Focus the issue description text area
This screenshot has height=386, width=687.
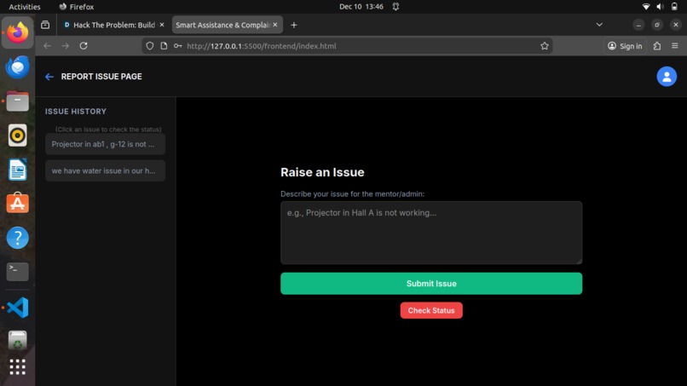click(x=431, y=233)
